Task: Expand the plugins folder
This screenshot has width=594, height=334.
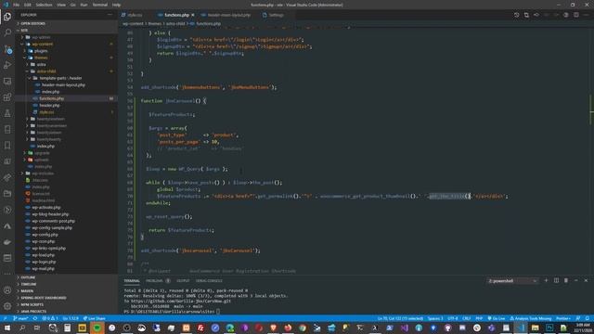Action: click(41, 51)
